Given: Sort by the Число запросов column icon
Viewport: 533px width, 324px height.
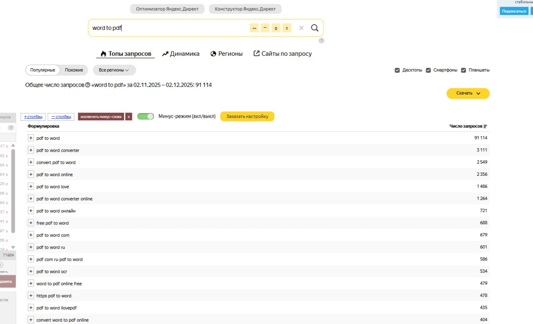Looking at the screenshot, I should pyautogui.click(x=485, y=126).
